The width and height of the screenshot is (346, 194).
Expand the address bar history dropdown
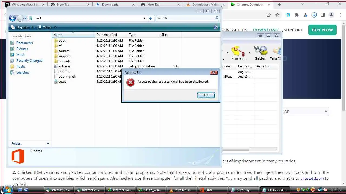(x=145, y=18)
